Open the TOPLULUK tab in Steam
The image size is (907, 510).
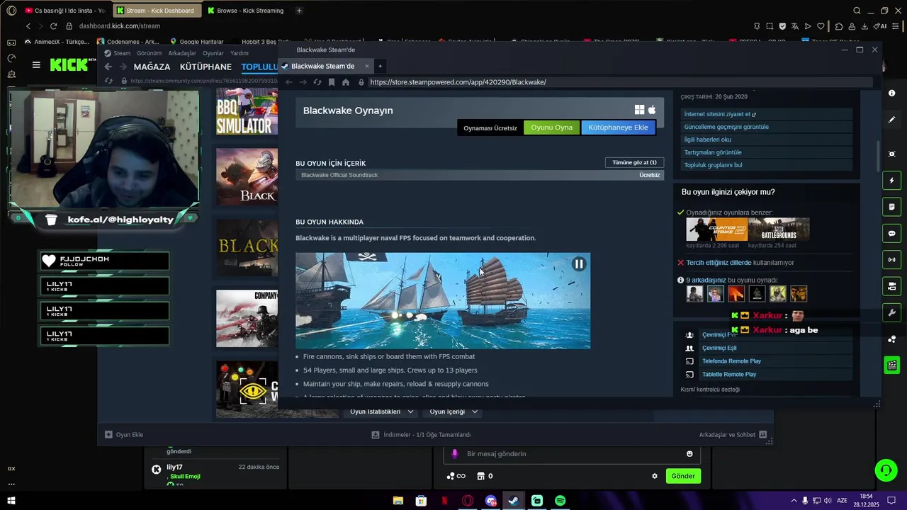[x=259, y=67]
